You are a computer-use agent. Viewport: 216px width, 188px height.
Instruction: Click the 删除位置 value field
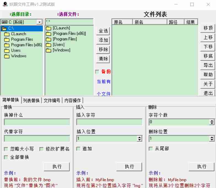(x=179, y=139)
